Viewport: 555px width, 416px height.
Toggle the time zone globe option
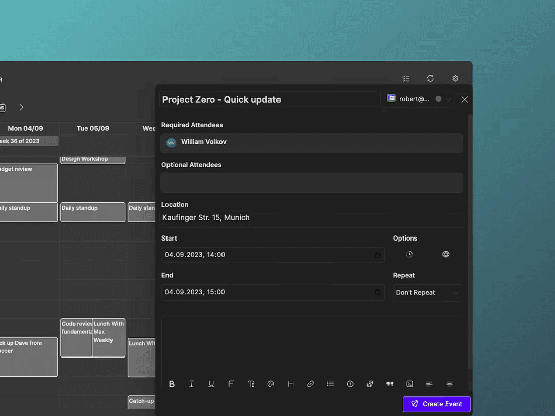pos(446,254)
